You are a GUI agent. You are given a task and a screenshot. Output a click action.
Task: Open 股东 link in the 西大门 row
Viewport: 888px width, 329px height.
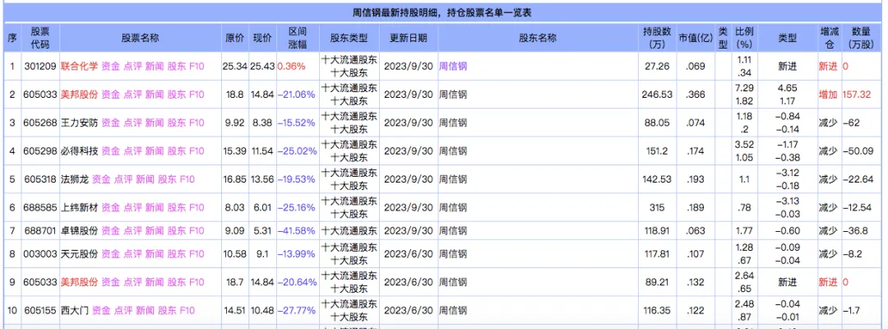pos(167,310)
